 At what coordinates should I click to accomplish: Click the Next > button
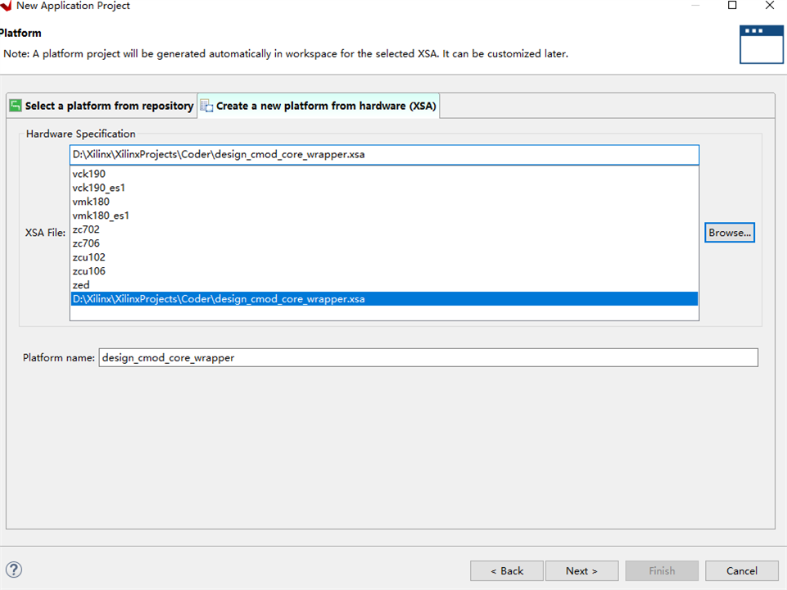point(581,570)
